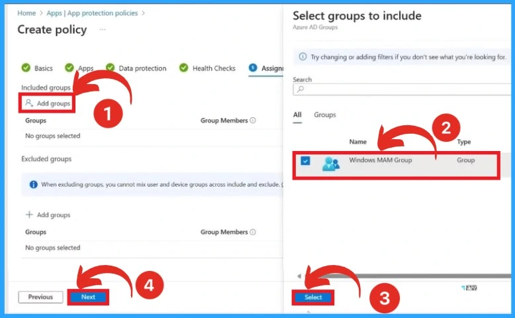Switch to the Groups tab

pyautogui.click(x=325, y=115)
